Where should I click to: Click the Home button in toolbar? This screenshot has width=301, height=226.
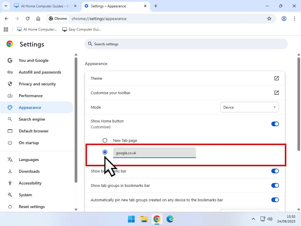[x=38, y=19]
